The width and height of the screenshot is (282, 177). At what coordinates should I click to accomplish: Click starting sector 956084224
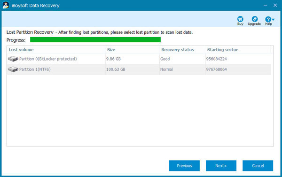point(216,59)
